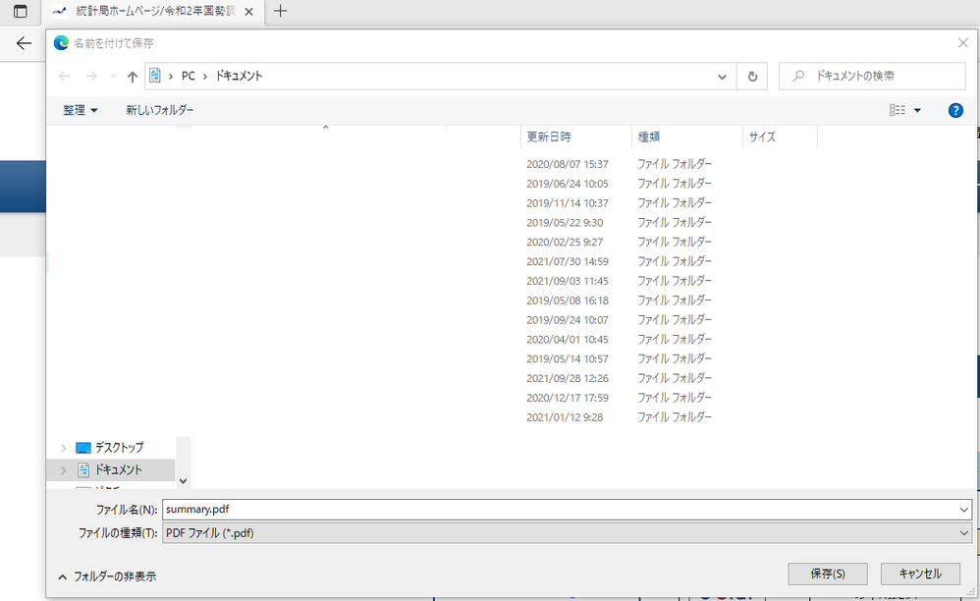Click the キャンセル button
This screenshot has width=980, height=601.
[920, 574]
